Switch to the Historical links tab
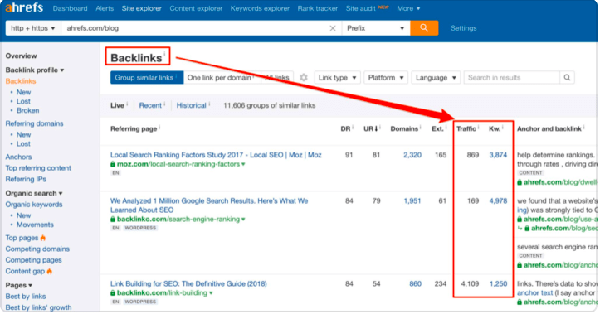The image size is (600, 314). point(192,105)
